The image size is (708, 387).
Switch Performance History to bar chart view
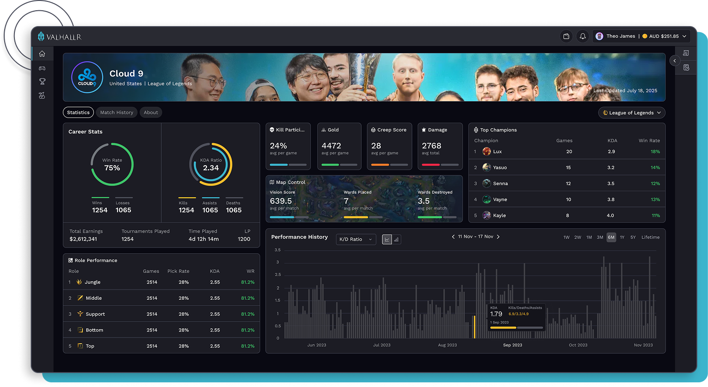pos(397,239)
